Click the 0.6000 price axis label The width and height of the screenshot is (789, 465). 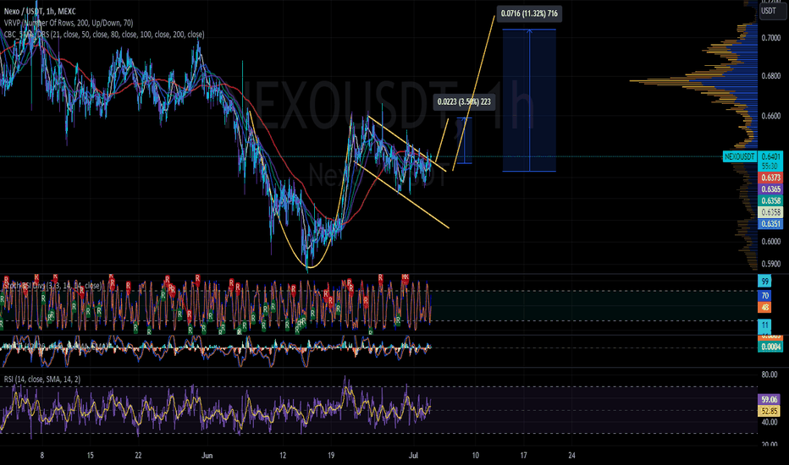pyautogui.click(x=771, y=241)
